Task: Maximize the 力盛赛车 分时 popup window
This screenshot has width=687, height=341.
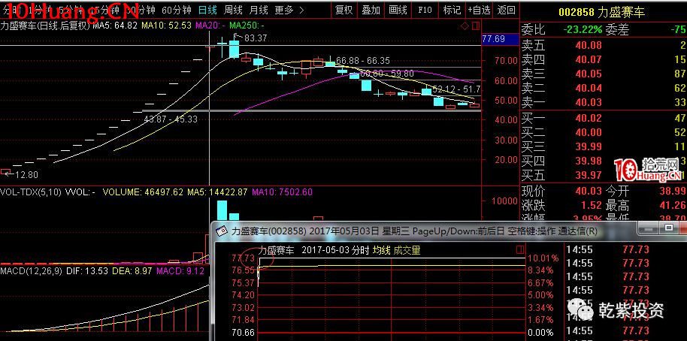Action: (x=668, y=228)
